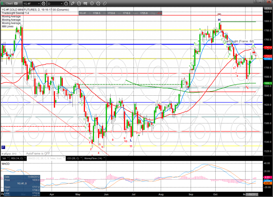
Task: Click the MM Lines study label
Action: pyautogui.click(x=8, y=26)
